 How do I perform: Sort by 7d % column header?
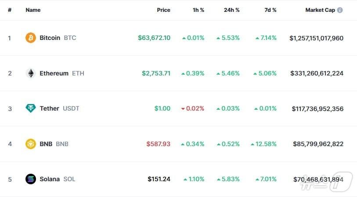tap(270, 10)
